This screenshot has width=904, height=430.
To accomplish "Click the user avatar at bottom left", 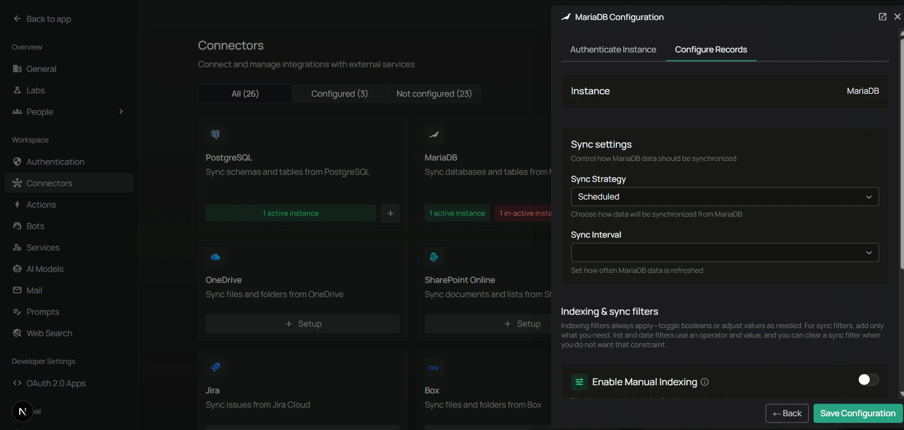I will tap(22, 411).
